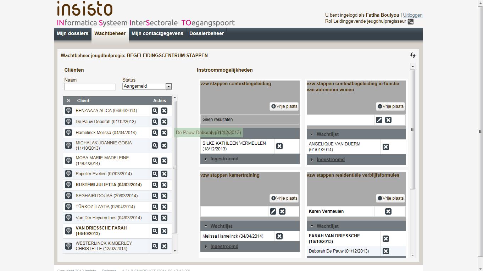View De Pauw Deborah with magnifier icon

155,122
